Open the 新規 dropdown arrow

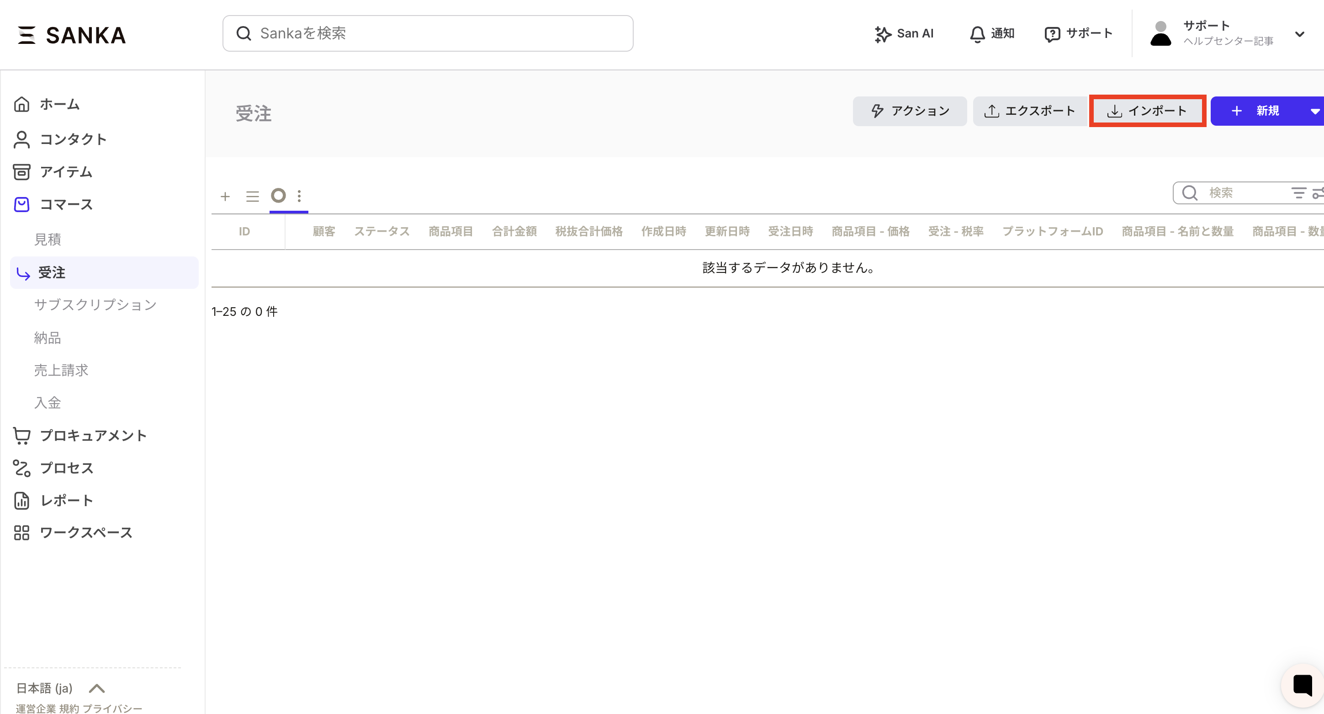click(x=1314, y=111)
